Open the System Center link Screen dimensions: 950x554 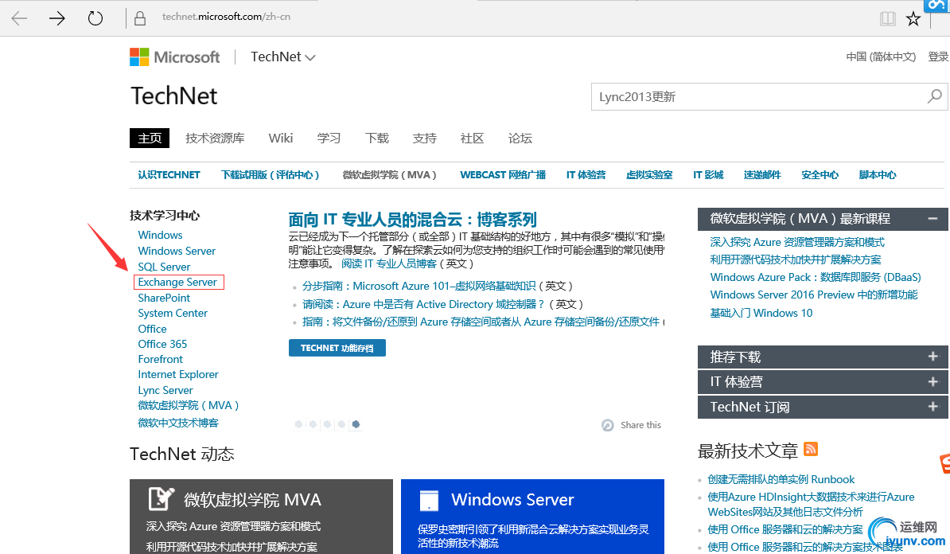173,313
